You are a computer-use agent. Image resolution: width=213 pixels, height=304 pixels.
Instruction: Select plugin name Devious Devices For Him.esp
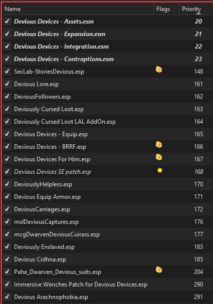point(52,159)
